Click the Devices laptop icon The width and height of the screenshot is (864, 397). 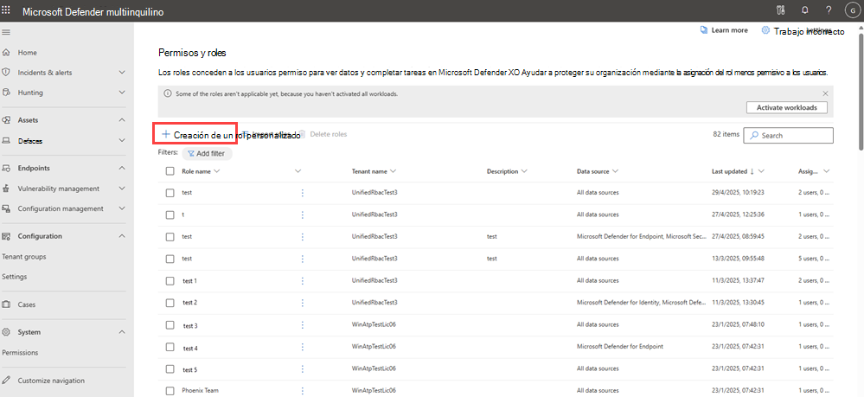pos(7,141)
